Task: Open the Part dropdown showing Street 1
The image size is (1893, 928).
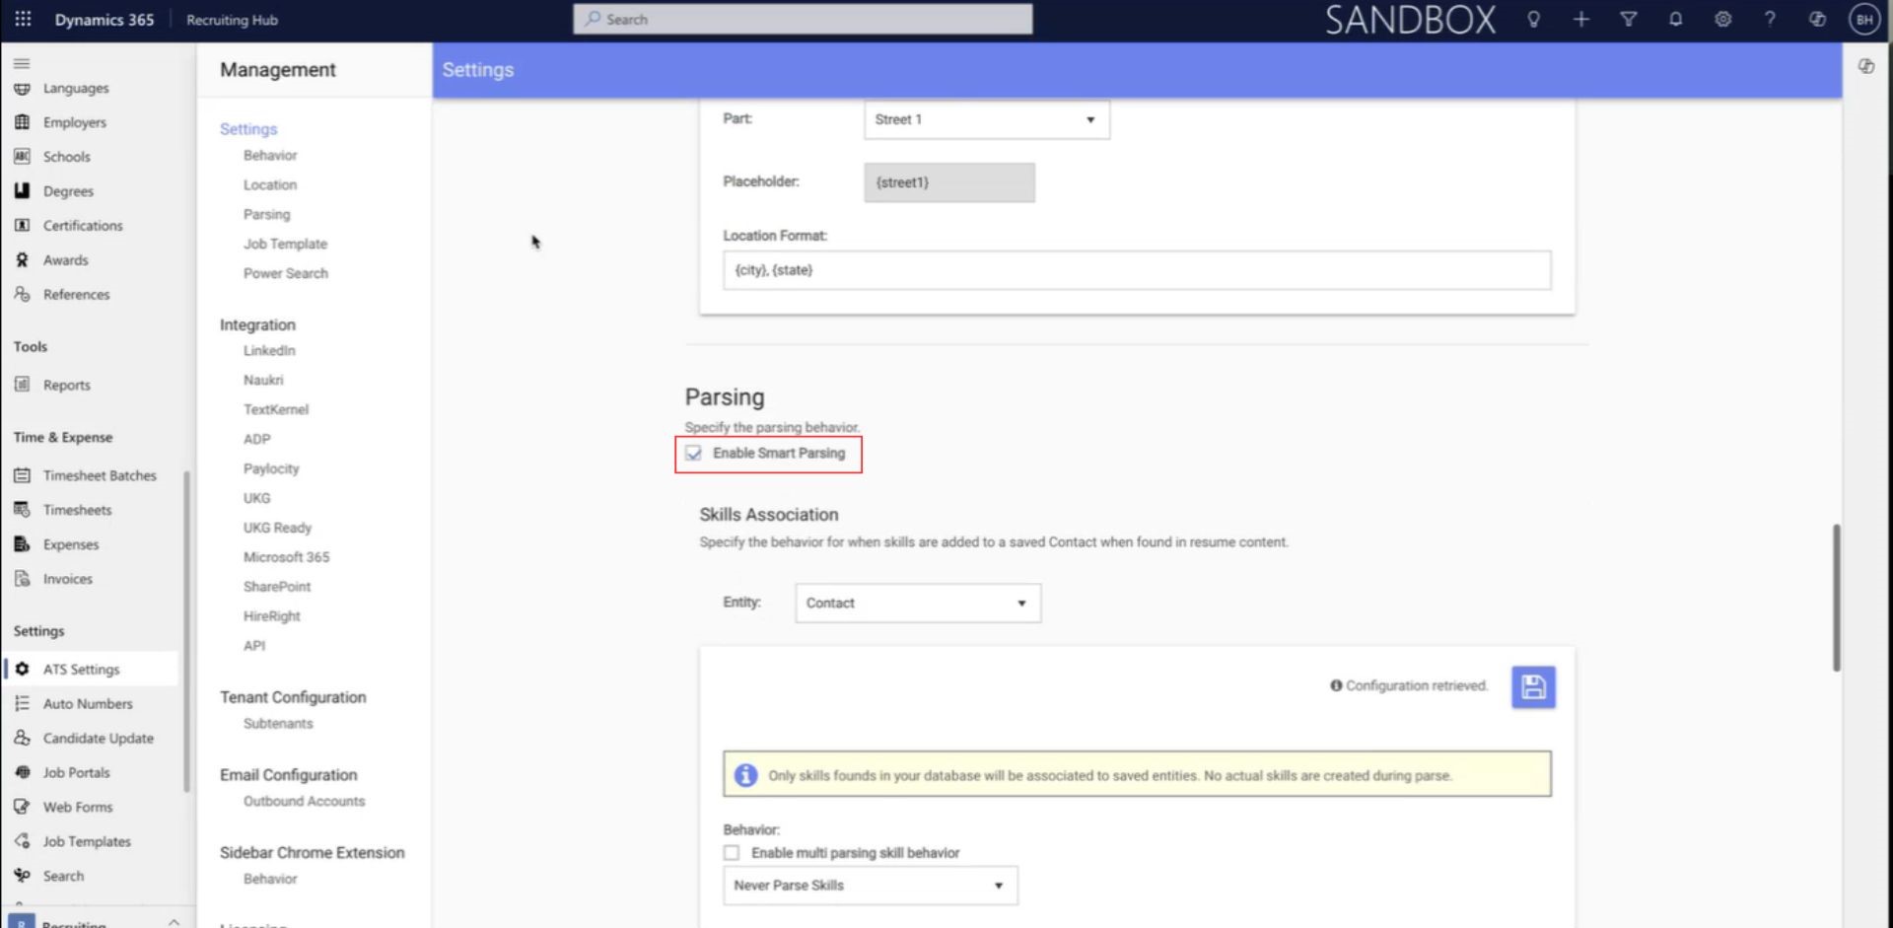Action: click(987, 119)
